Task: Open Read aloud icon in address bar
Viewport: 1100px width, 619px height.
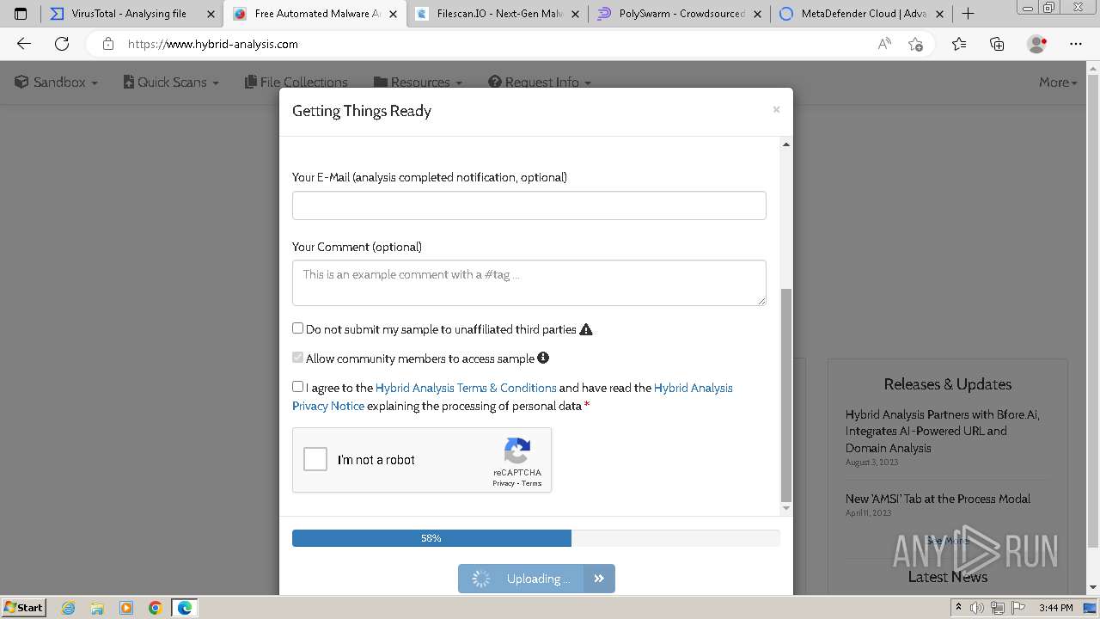Action: coord(884,44)
